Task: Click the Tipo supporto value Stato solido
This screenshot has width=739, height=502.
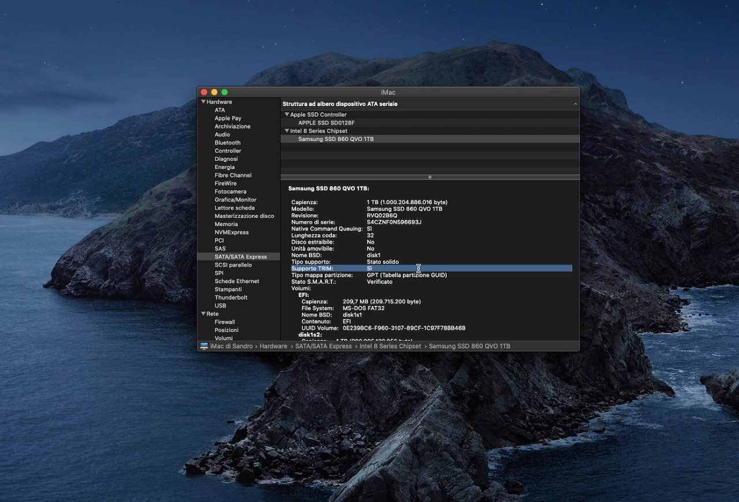Action: pyautogui.click(x=383, y=262)
